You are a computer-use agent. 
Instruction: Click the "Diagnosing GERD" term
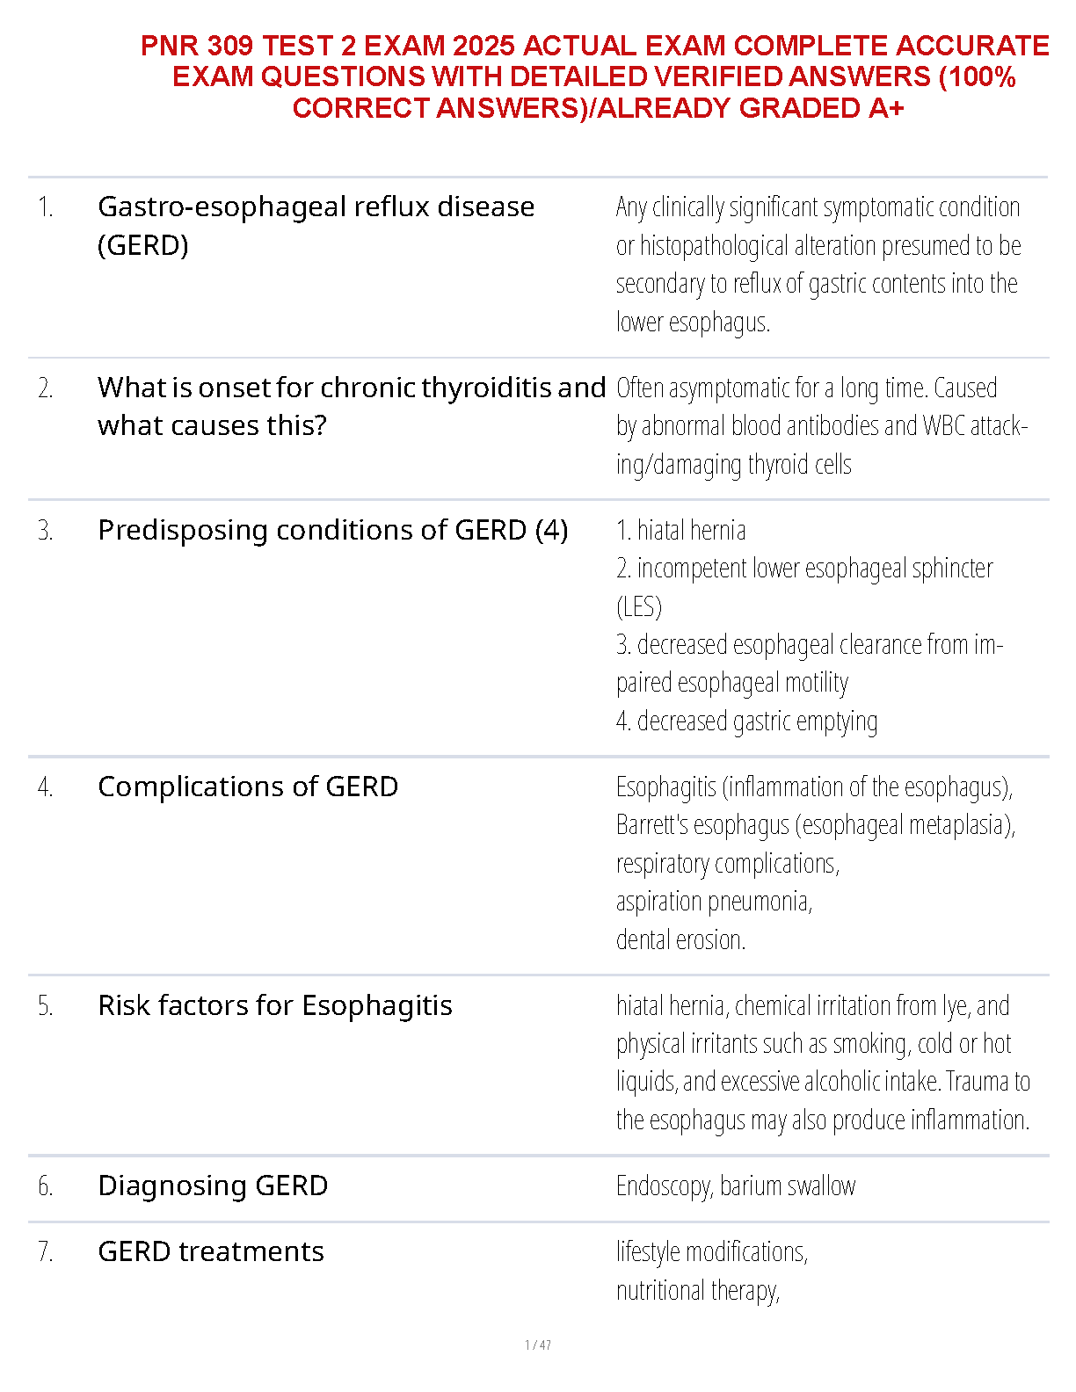tap(213, 1185)
